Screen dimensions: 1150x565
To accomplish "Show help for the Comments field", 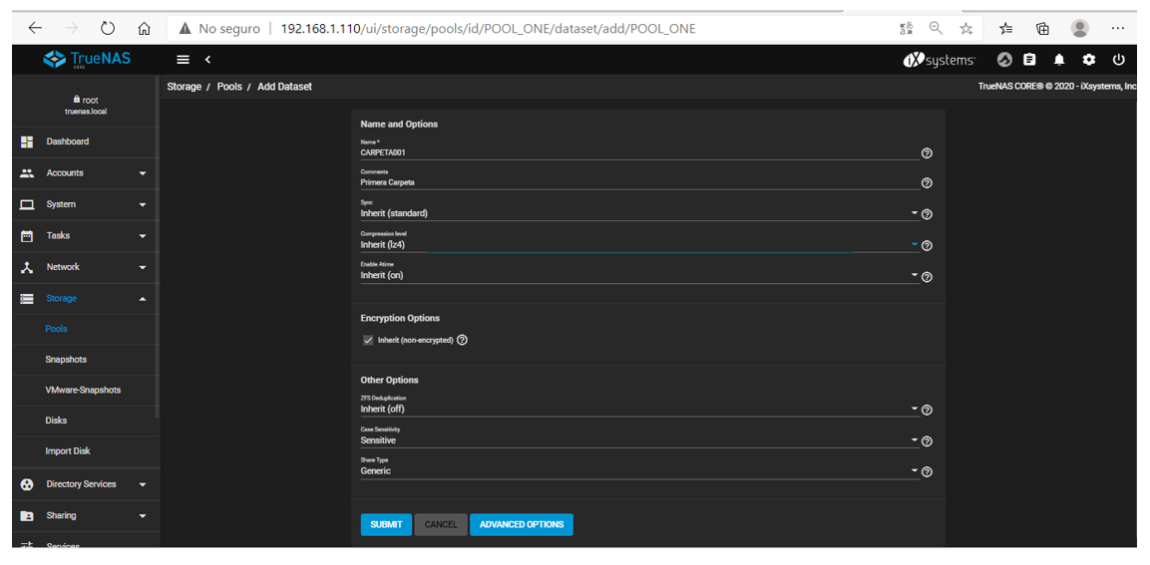I will pyautogui.click(x=927, y=182).
